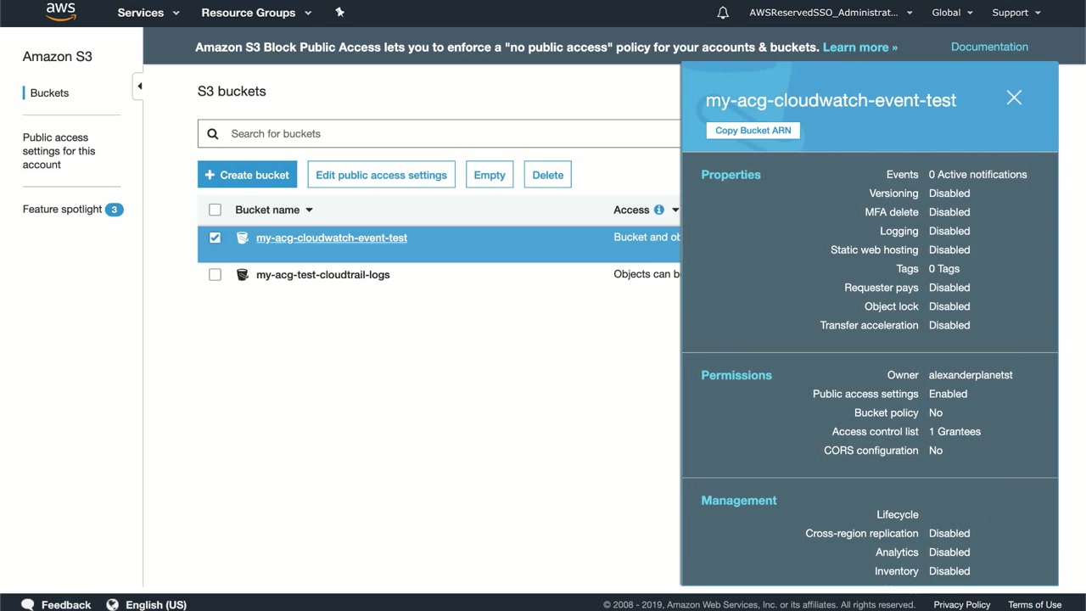This screenshot has width=1086, height=611.
Task: Check the my-acg-test-cloudtrail-logs checkbox
Action: tap(215, 275)
